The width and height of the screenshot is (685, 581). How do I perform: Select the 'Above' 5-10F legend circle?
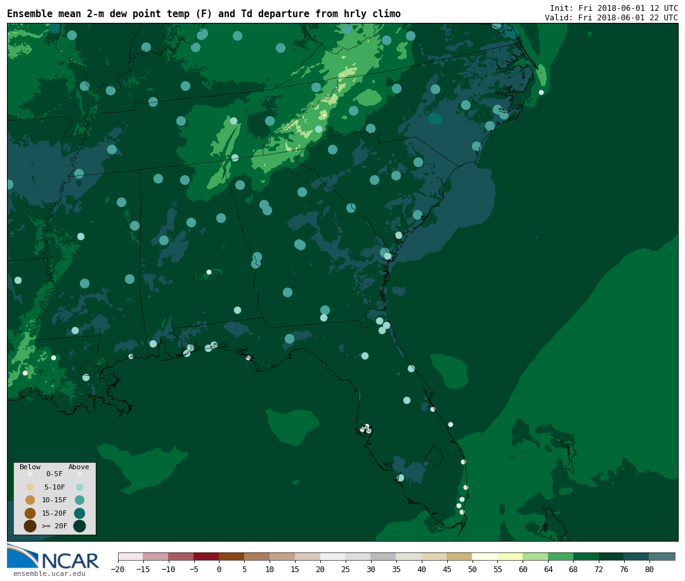click(x=79, y=487)
